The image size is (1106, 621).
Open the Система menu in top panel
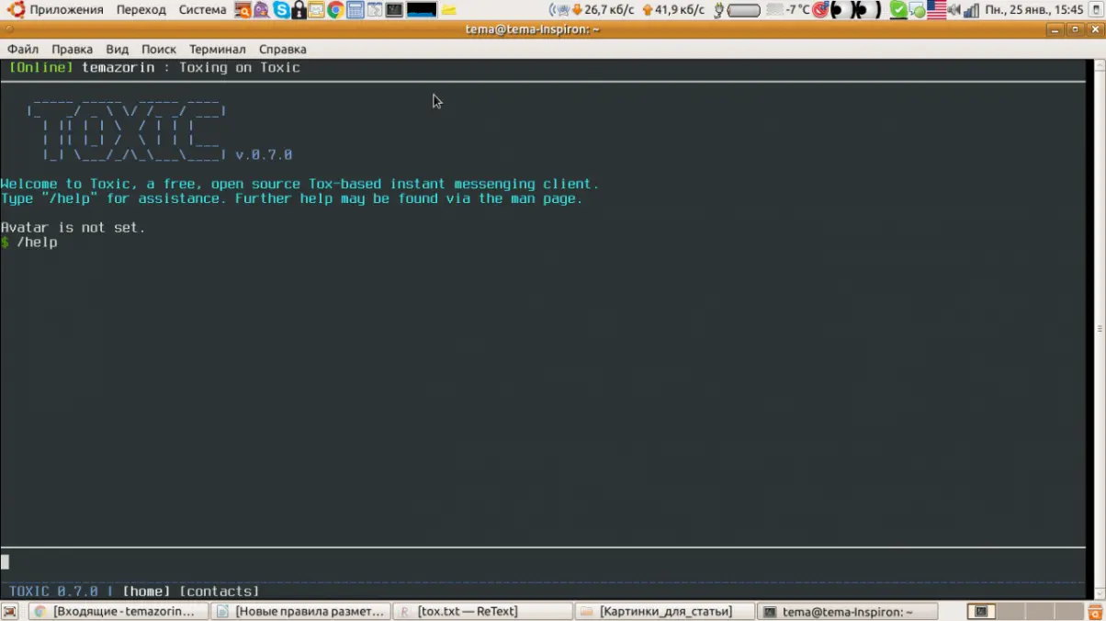[x=202, y=10]
